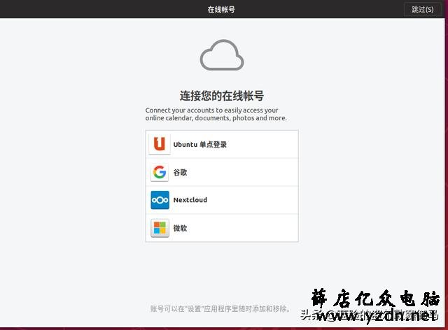Click the Nextcloud logo icon

160,200
